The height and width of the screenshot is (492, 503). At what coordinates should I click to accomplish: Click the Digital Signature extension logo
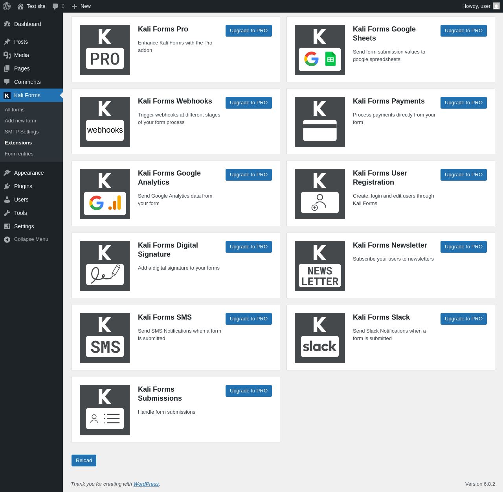[x=105, y=266]
